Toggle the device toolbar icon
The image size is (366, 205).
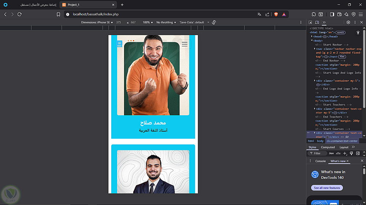point(317,22)
